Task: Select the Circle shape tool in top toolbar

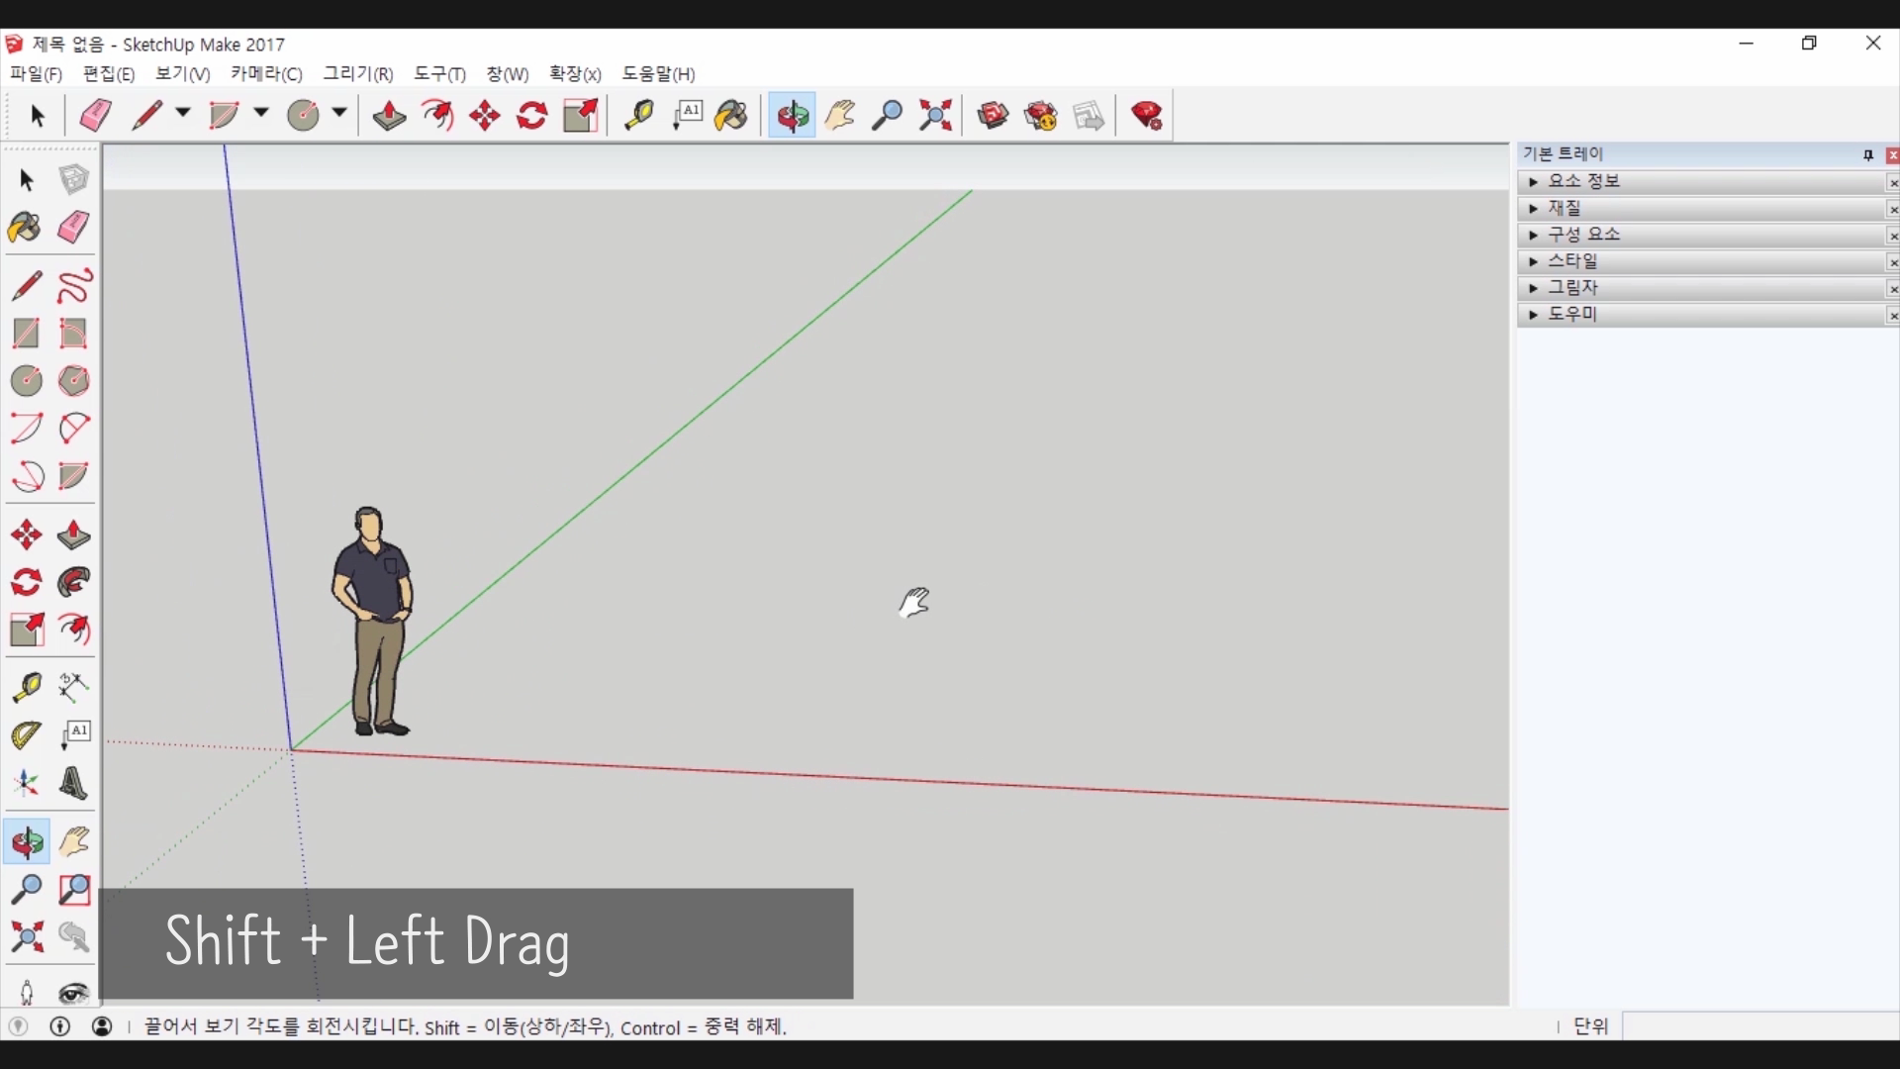Action: pos(303,116)
